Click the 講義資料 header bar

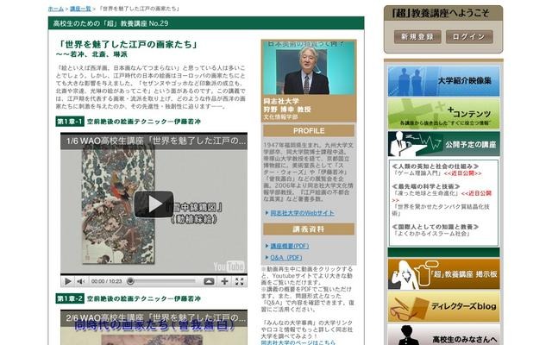309,229
